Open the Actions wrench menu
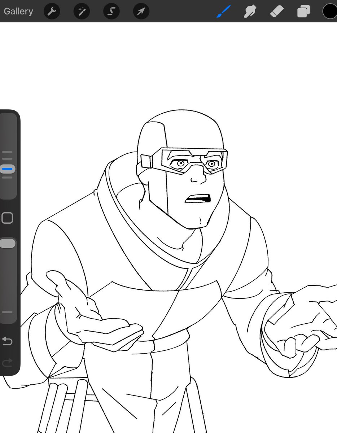 52,11
